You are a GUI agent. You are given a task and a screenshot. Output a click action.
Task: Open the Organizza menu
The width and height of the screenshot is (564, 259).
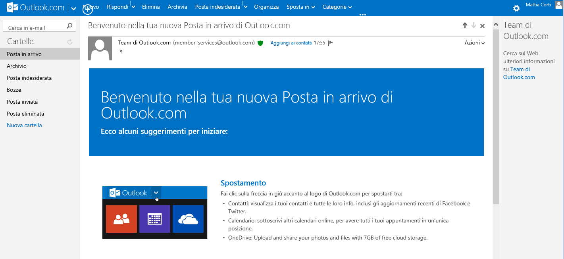pos(266,7)
